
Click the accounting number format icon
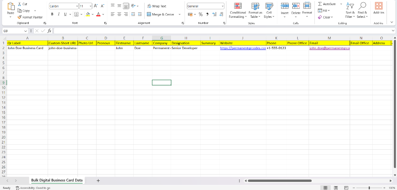click(x=190, y=14)
